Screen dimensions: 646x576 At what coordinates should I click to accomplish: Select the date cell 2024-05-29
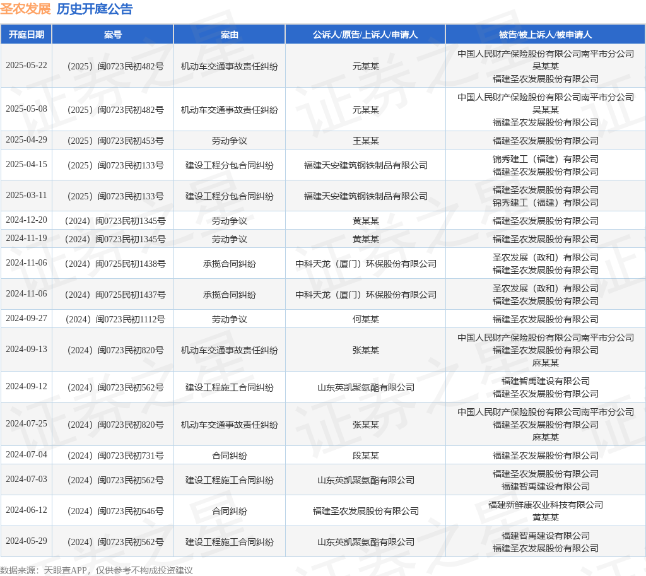coord(26,541)
